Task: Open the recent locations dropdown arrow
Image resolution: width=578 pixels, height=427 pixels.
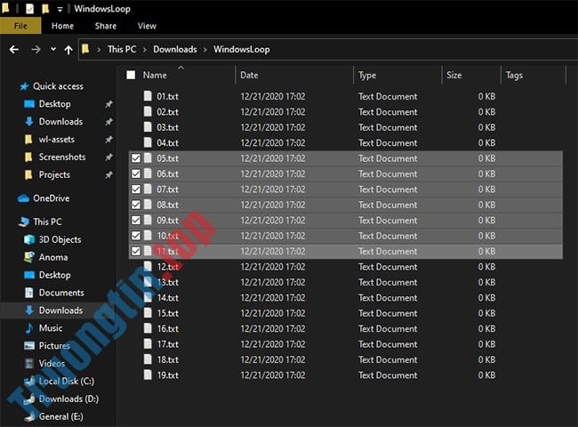Action: point(53,49)
